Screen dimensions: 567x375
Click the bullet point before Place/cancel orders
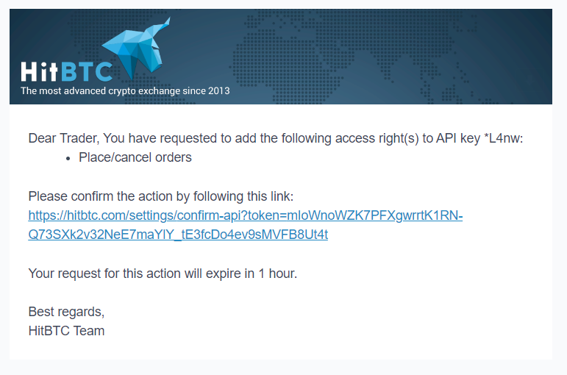pos(68,157)
